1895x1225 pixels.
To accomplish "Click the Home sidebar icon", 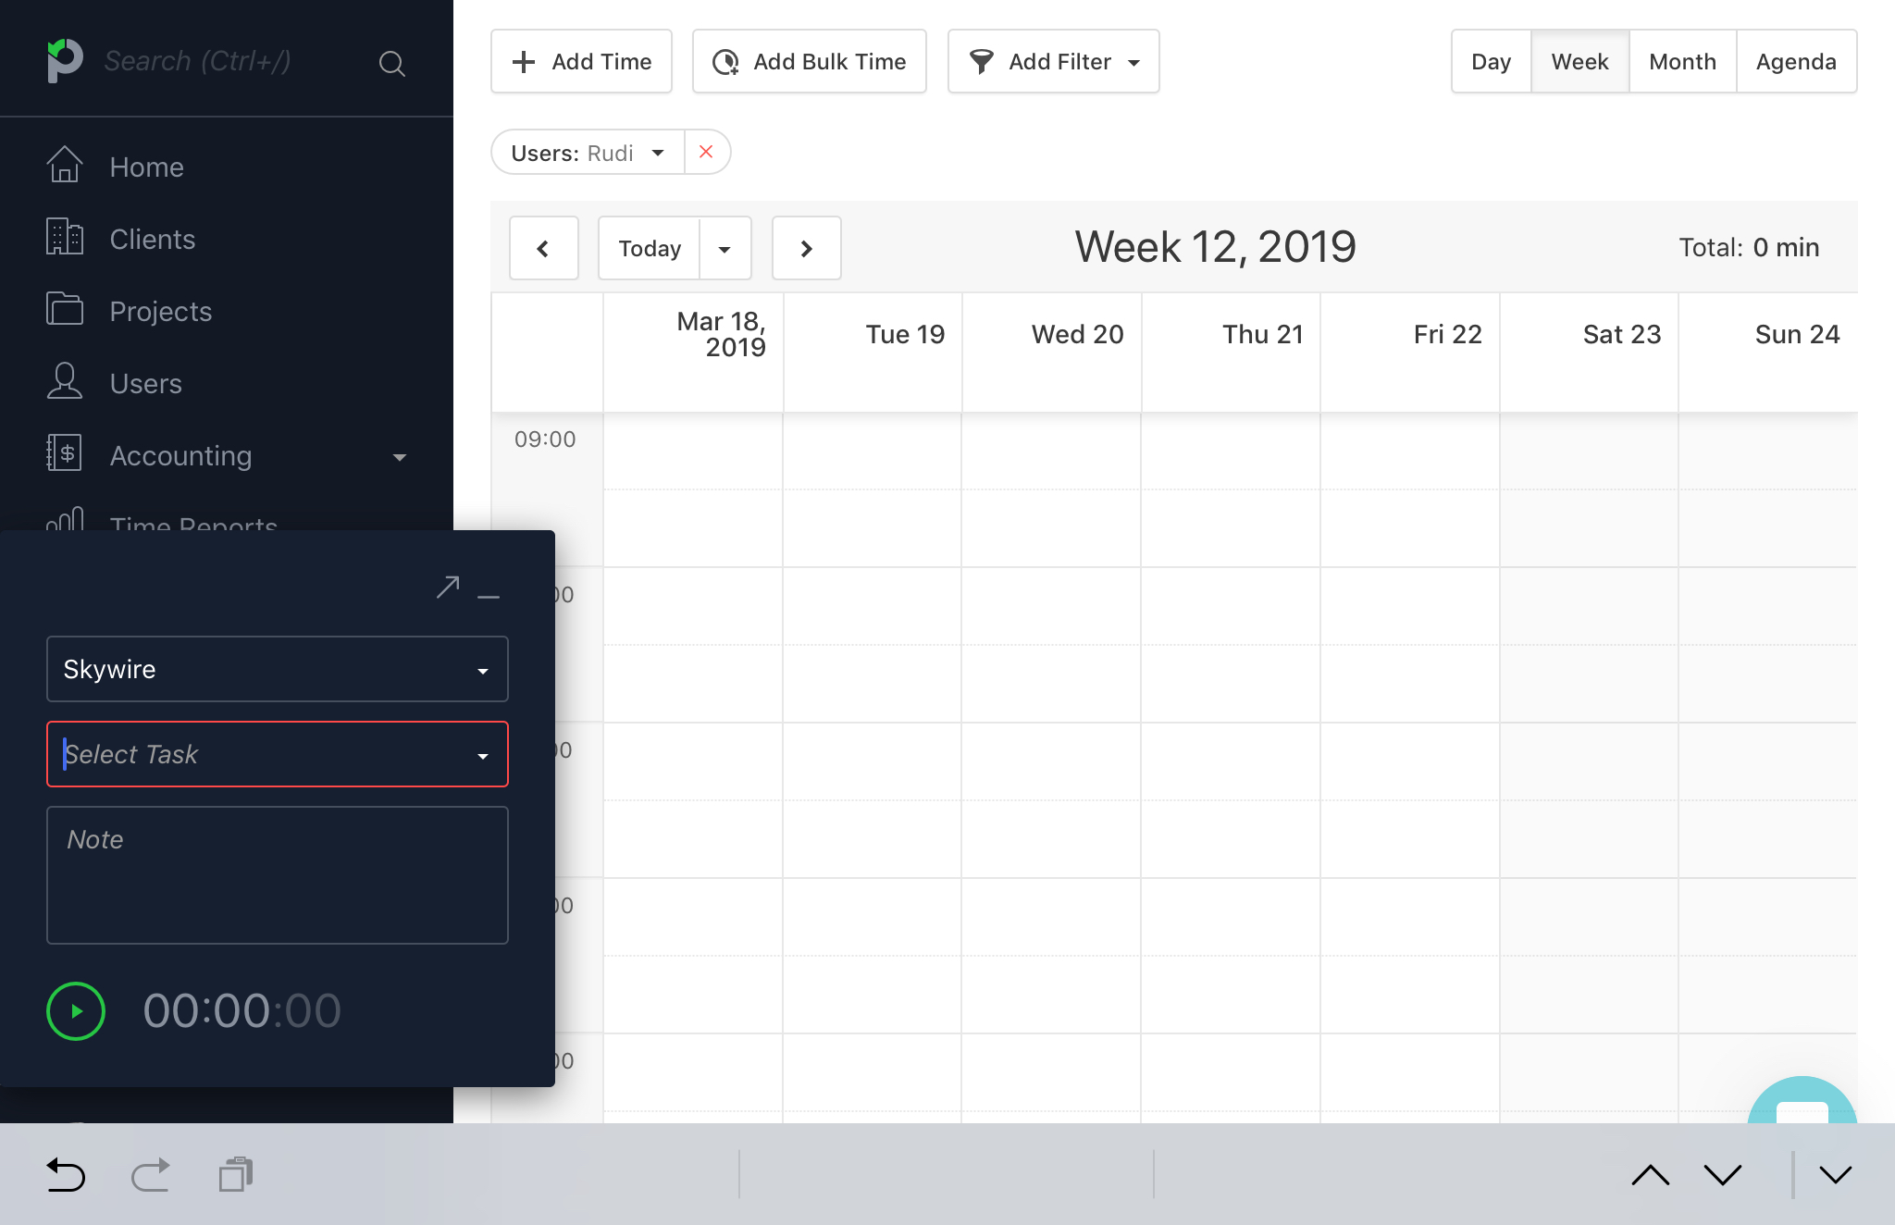I will tap(64, 166).
